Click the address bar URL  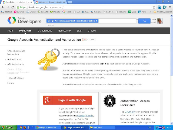point(42,7)
